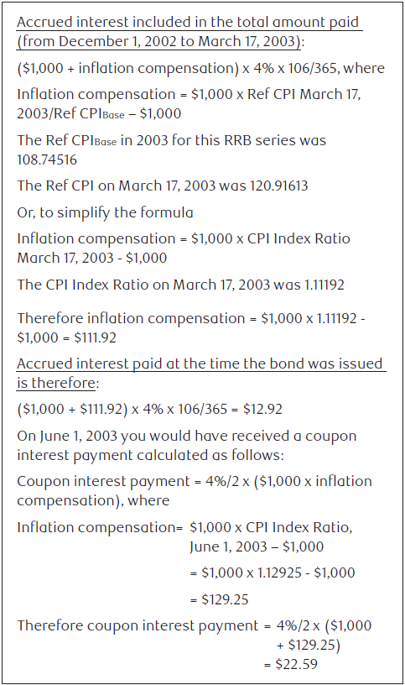Screen dimensions: 405x685
Task: Click the 'Inflation compensation = $1,000 x CPI Index Ratio' line
Action: tap(184, 238)
